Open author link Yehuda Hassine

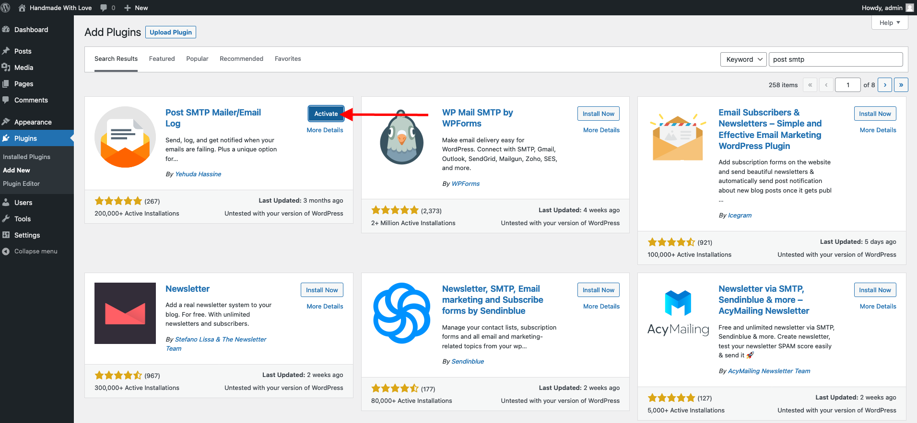pos(198,174)
